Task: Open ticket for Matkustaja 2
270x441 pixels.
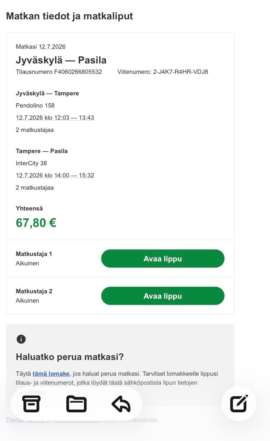Action: (163, 296)
